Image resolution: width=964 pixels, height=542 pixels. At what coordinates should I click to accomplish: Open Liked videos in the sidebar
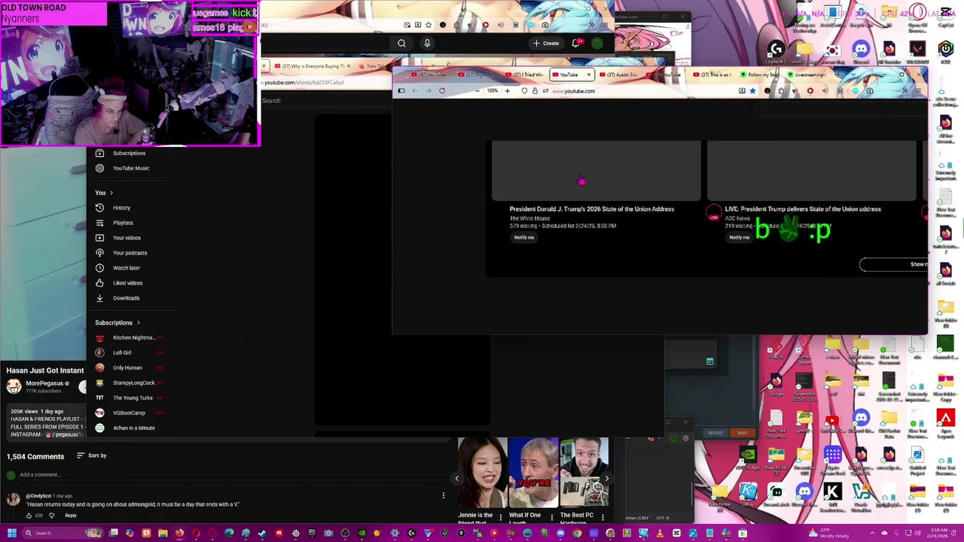pyautogui.click(x=127, y=283)
